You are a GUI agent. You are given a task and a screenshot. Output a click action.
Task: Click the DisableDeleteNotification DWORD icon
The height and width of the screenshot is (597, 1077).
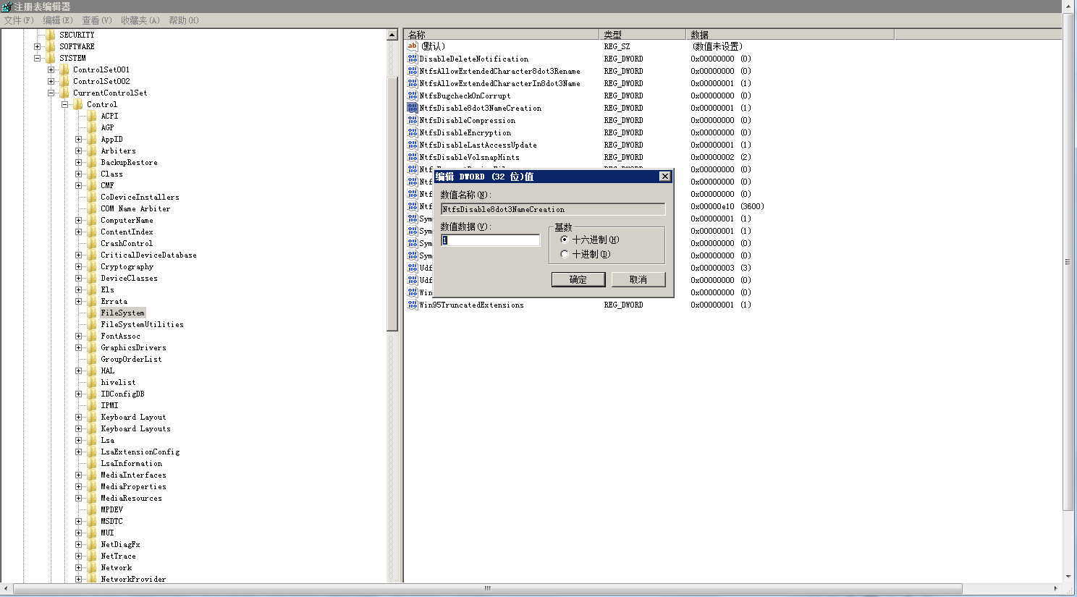[x=413, y=59]
